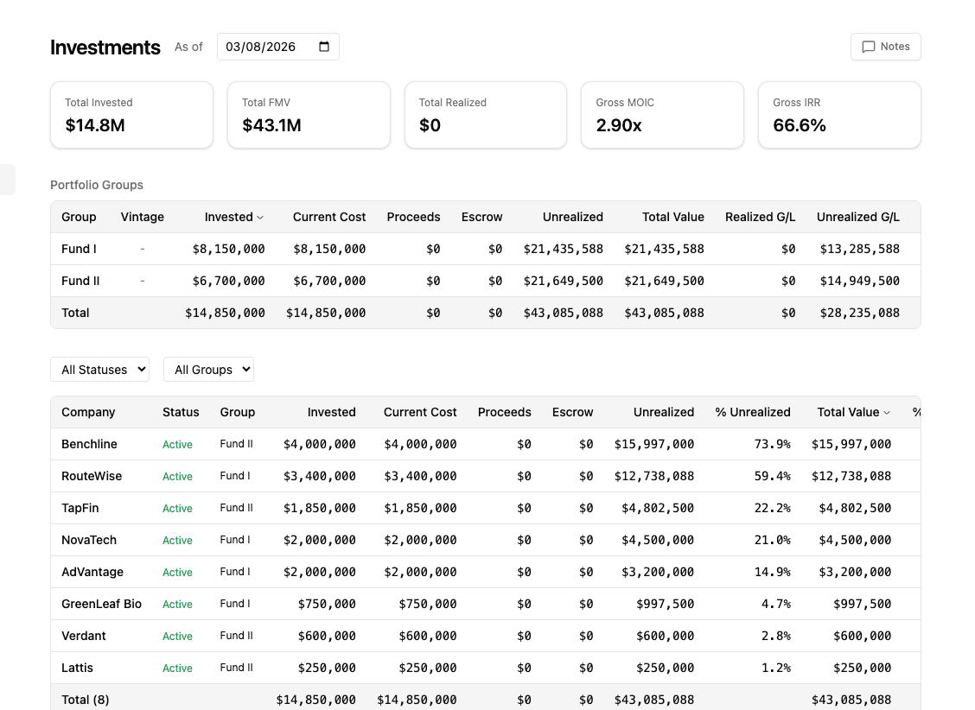The image size is (975, 710).
Task: Sort Portfolio Groups by Unrealized G/L
Action: coord(858,217)
